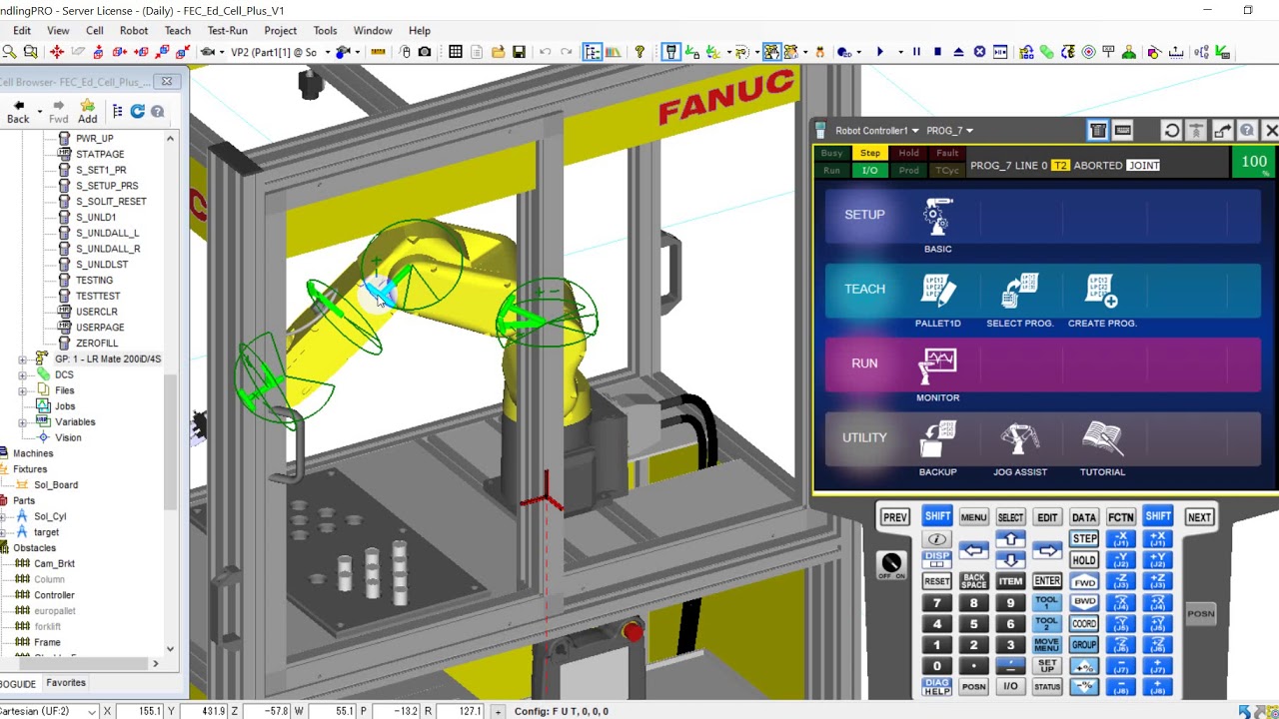Open the Robot menu
The image size is (1279, 719).
tap(133, 31)
